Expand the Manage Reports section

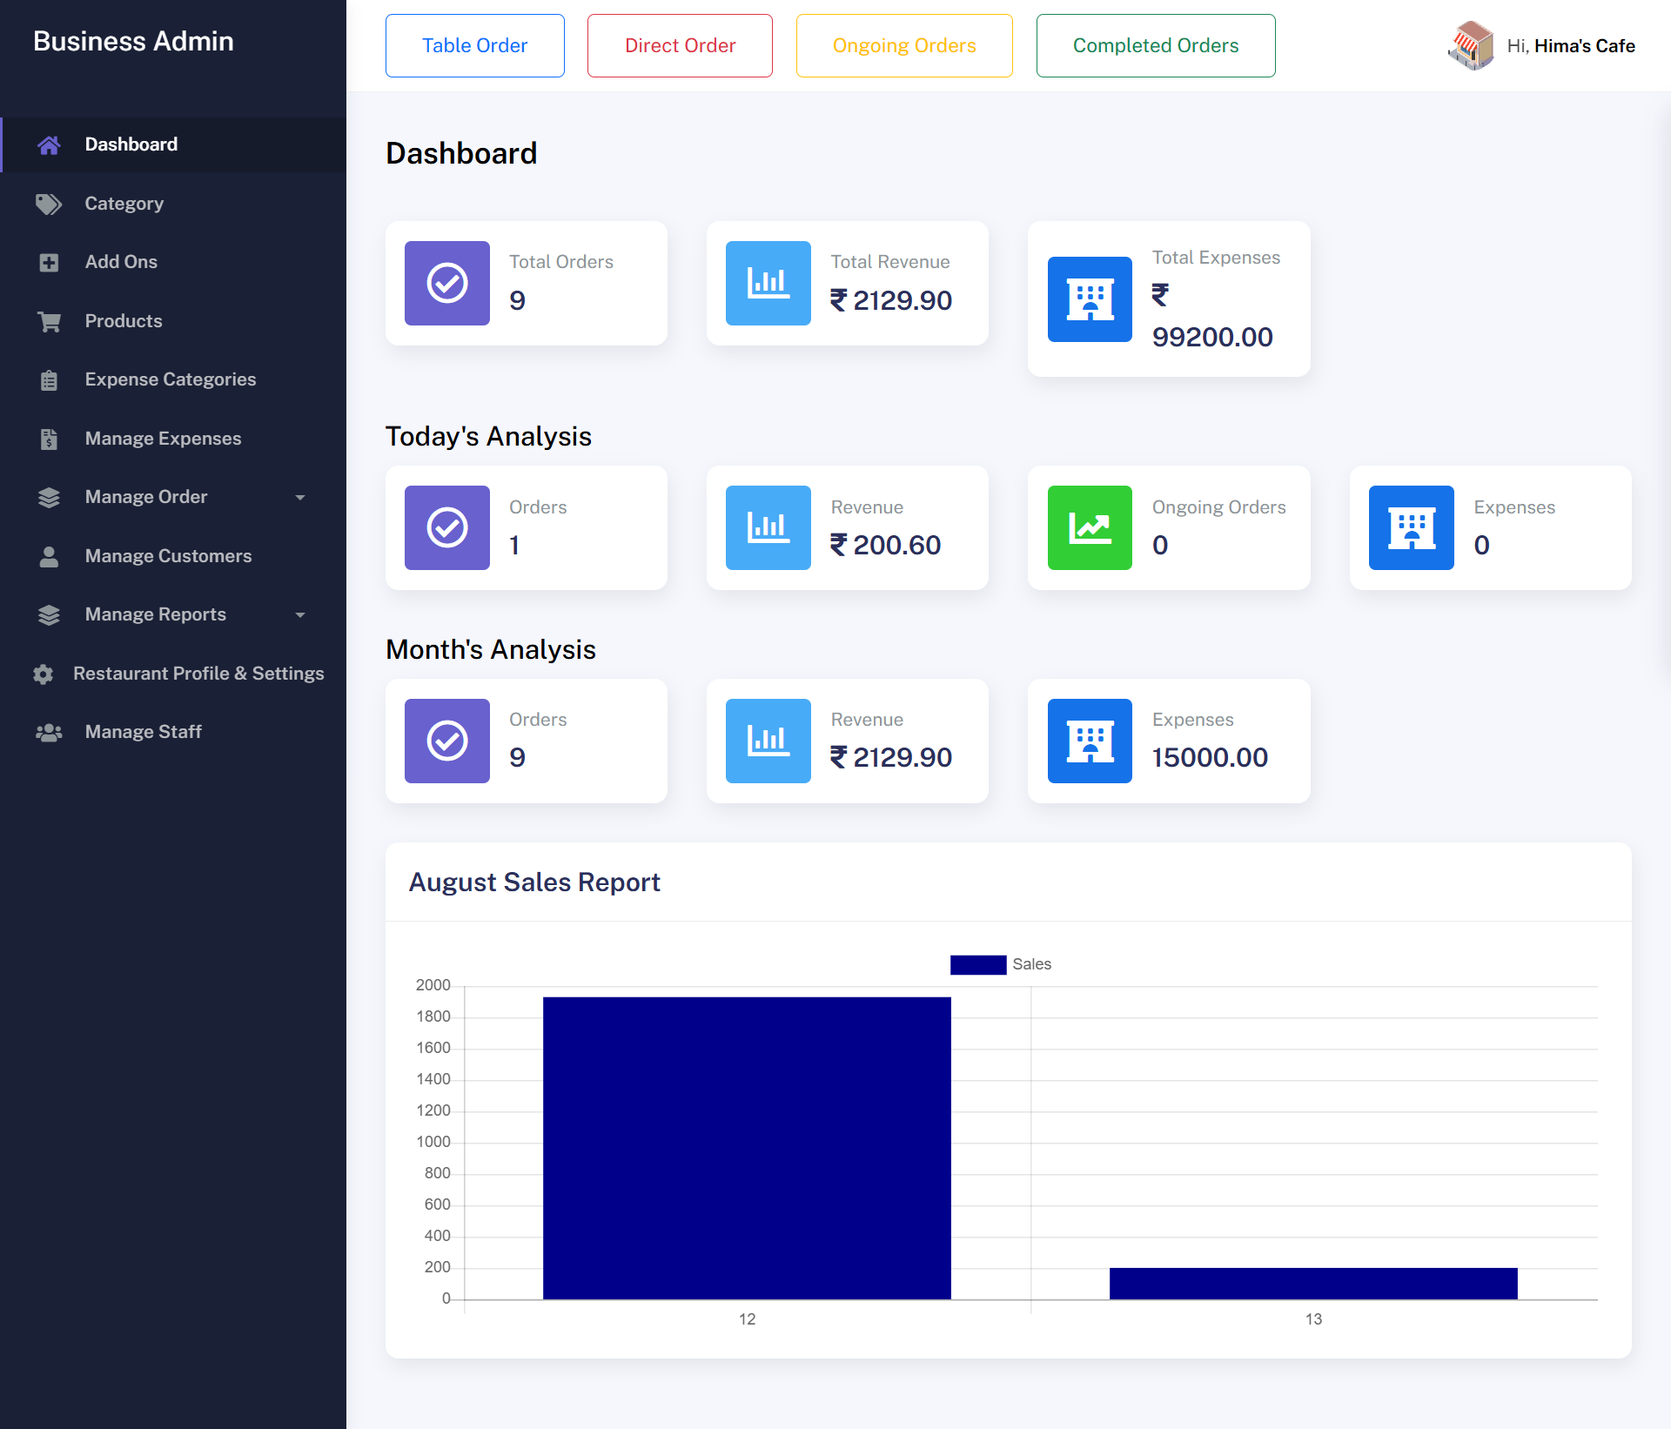pyautogui.click(x=154, y=614)
